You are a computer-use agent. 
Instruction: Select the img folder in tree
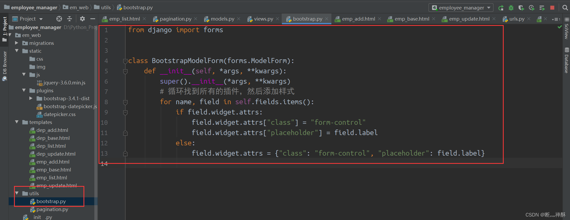38,67
